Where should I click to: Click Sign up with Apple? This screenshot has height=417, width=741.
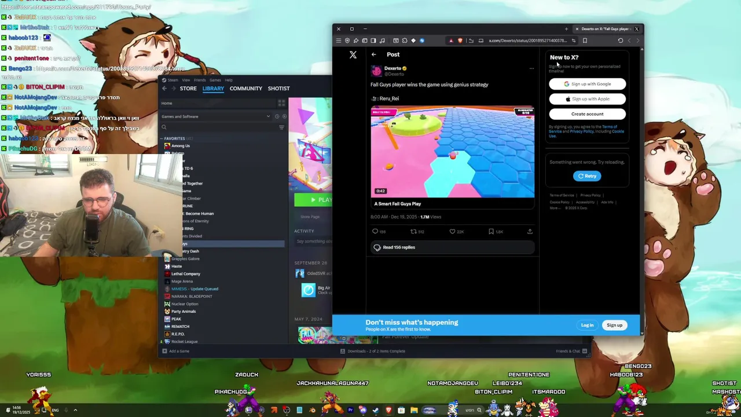588,99
